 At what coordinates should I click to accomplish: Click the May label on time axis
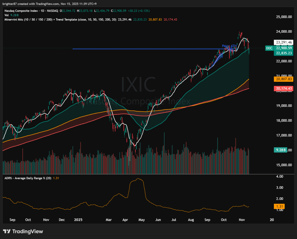(x=141, y=220)
